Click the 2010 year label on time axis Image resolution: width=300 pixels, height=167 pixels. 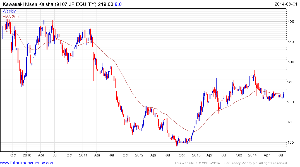click(x=27, y=155)
